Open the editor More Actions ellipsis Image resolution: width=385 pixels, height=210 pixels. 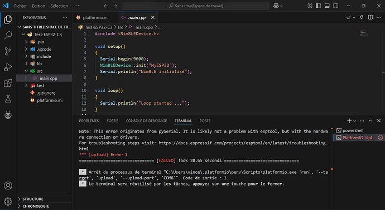(379, 17)
